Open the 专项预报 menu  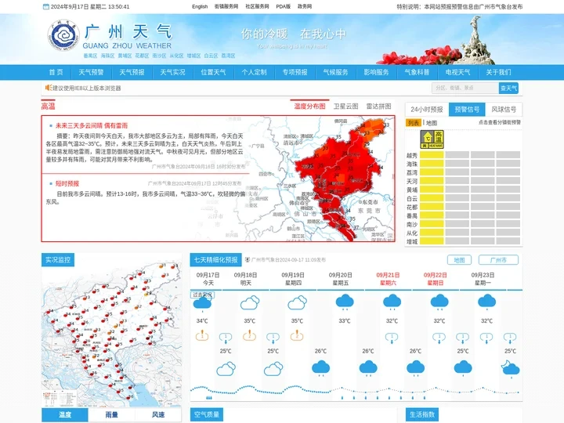click(295, 72)
